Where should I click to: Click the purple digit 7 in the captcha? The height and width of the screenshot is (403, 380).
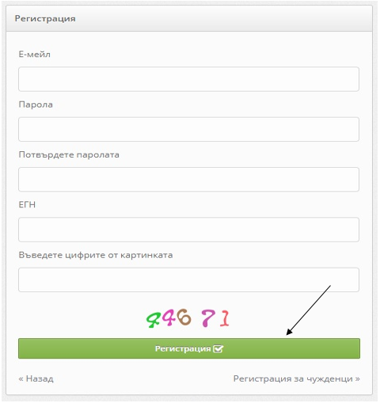(207, 318)
